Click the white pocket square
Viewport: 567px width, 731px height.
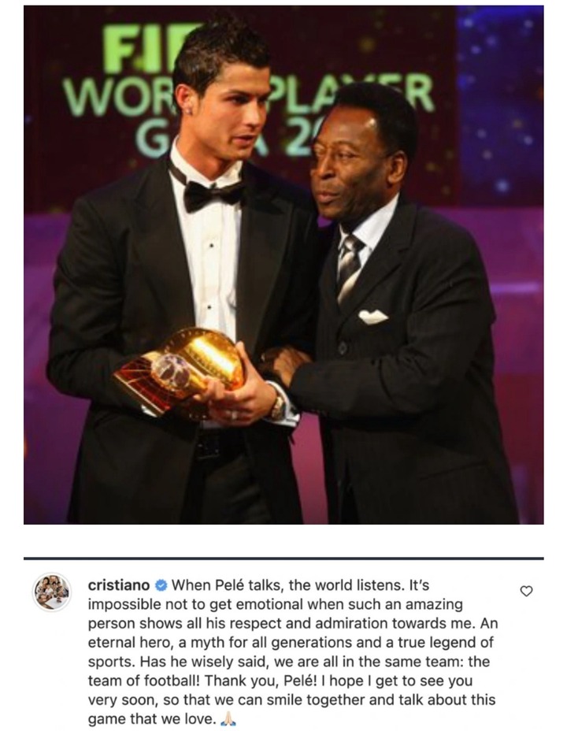(x=372, y=317)
